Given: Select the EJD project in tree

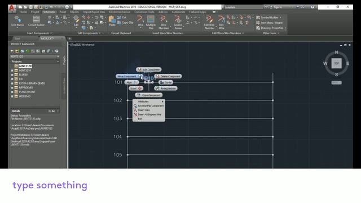Looking at the screenshot, I should click(x=21, y=79).
